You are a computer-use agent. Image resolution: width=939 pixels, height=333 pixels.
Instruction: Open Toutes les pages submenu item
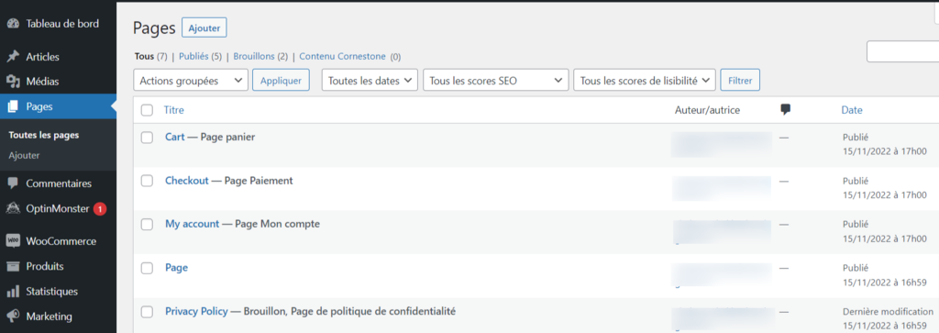pyautogui.click(x=44, y=135)
